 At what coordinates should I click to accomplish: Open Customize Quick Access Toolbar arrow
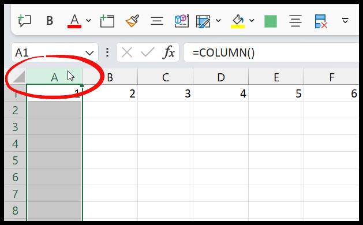pyautogui.click(x=345, y=21)
